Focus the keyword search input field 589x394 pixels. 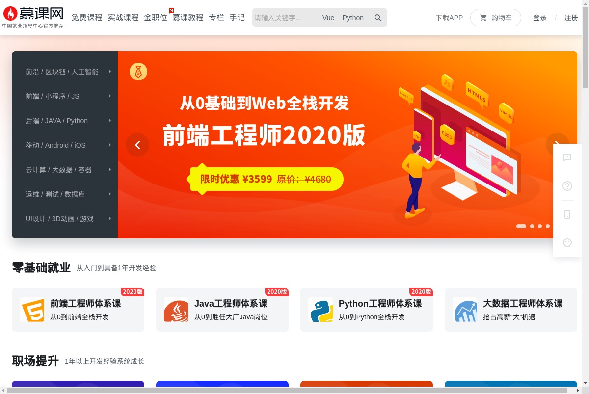coord(285,18)
